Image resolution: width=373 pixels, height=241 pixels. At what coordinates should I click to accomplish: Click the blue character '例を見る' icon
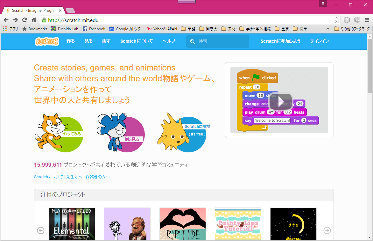(121, 133)
